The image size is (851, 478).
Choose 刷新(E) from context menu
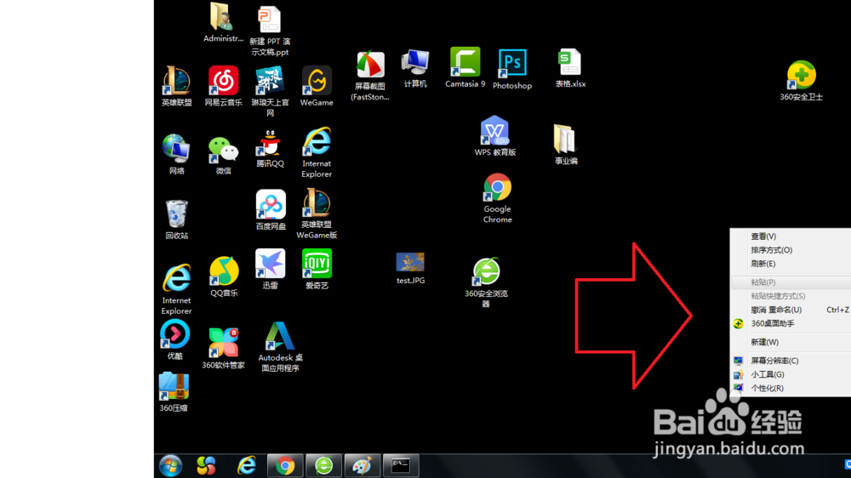point(791,264)
